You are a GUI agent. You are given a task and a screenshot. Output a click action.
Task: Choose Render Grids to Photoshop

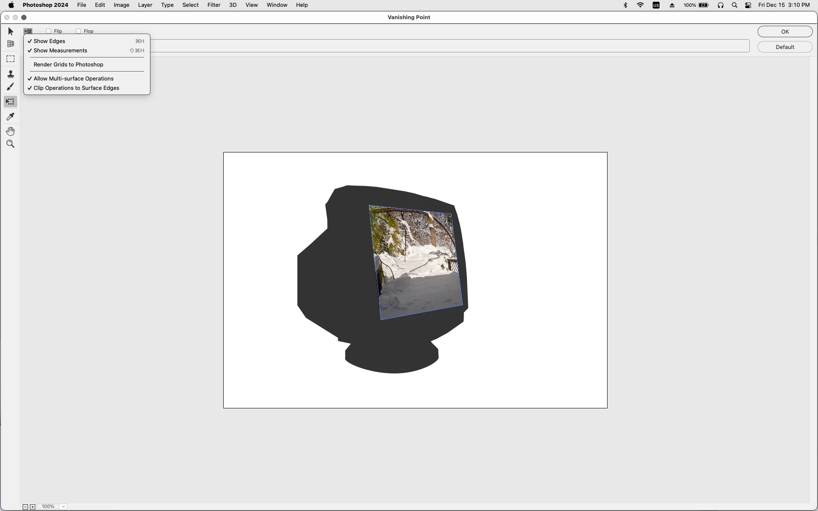click(68, 65)
